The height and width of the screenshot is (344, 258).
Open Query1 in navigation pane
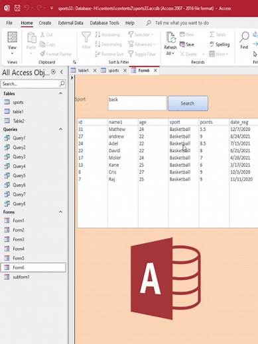[x=19, y=138]
